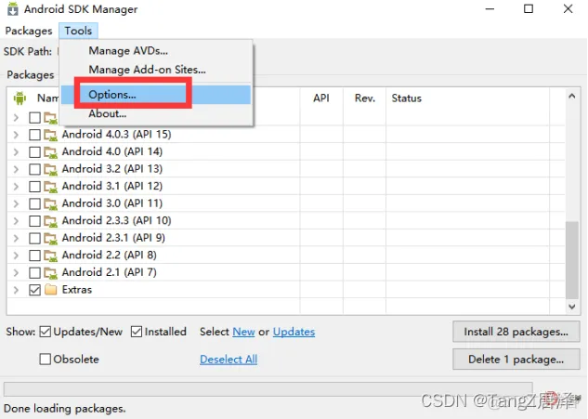
Task: Click the Android 2.3.3 (API 10) folder icon
Action: 50,221
